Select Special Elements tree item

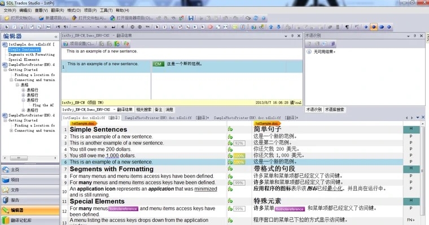[24, 60]
